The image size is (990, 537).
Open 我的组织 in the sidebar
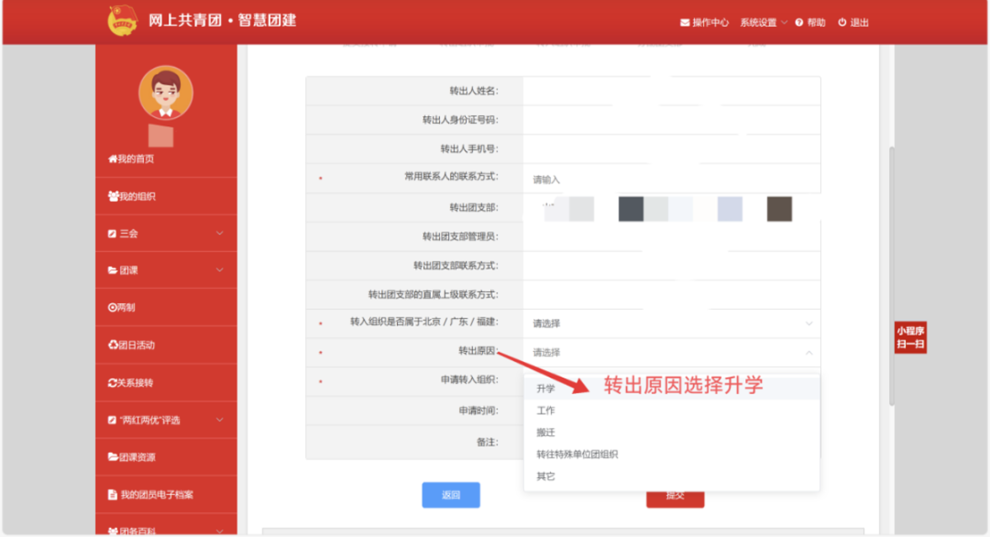point(132,197)
